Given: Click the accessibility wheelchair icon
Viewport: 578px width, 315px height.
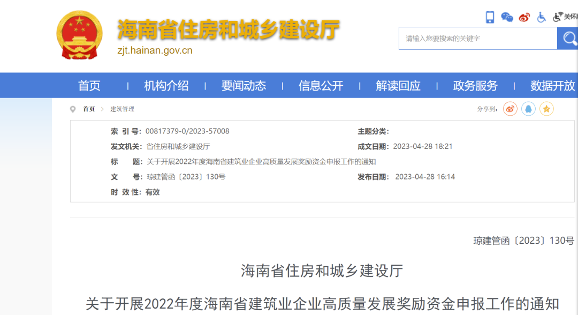Looking at the screenshot, I should coord(542,17).
